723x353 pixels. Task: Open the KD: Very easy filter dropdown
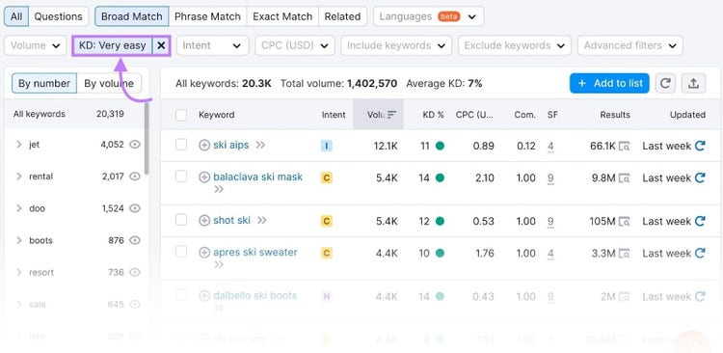[x=113, y=45]
